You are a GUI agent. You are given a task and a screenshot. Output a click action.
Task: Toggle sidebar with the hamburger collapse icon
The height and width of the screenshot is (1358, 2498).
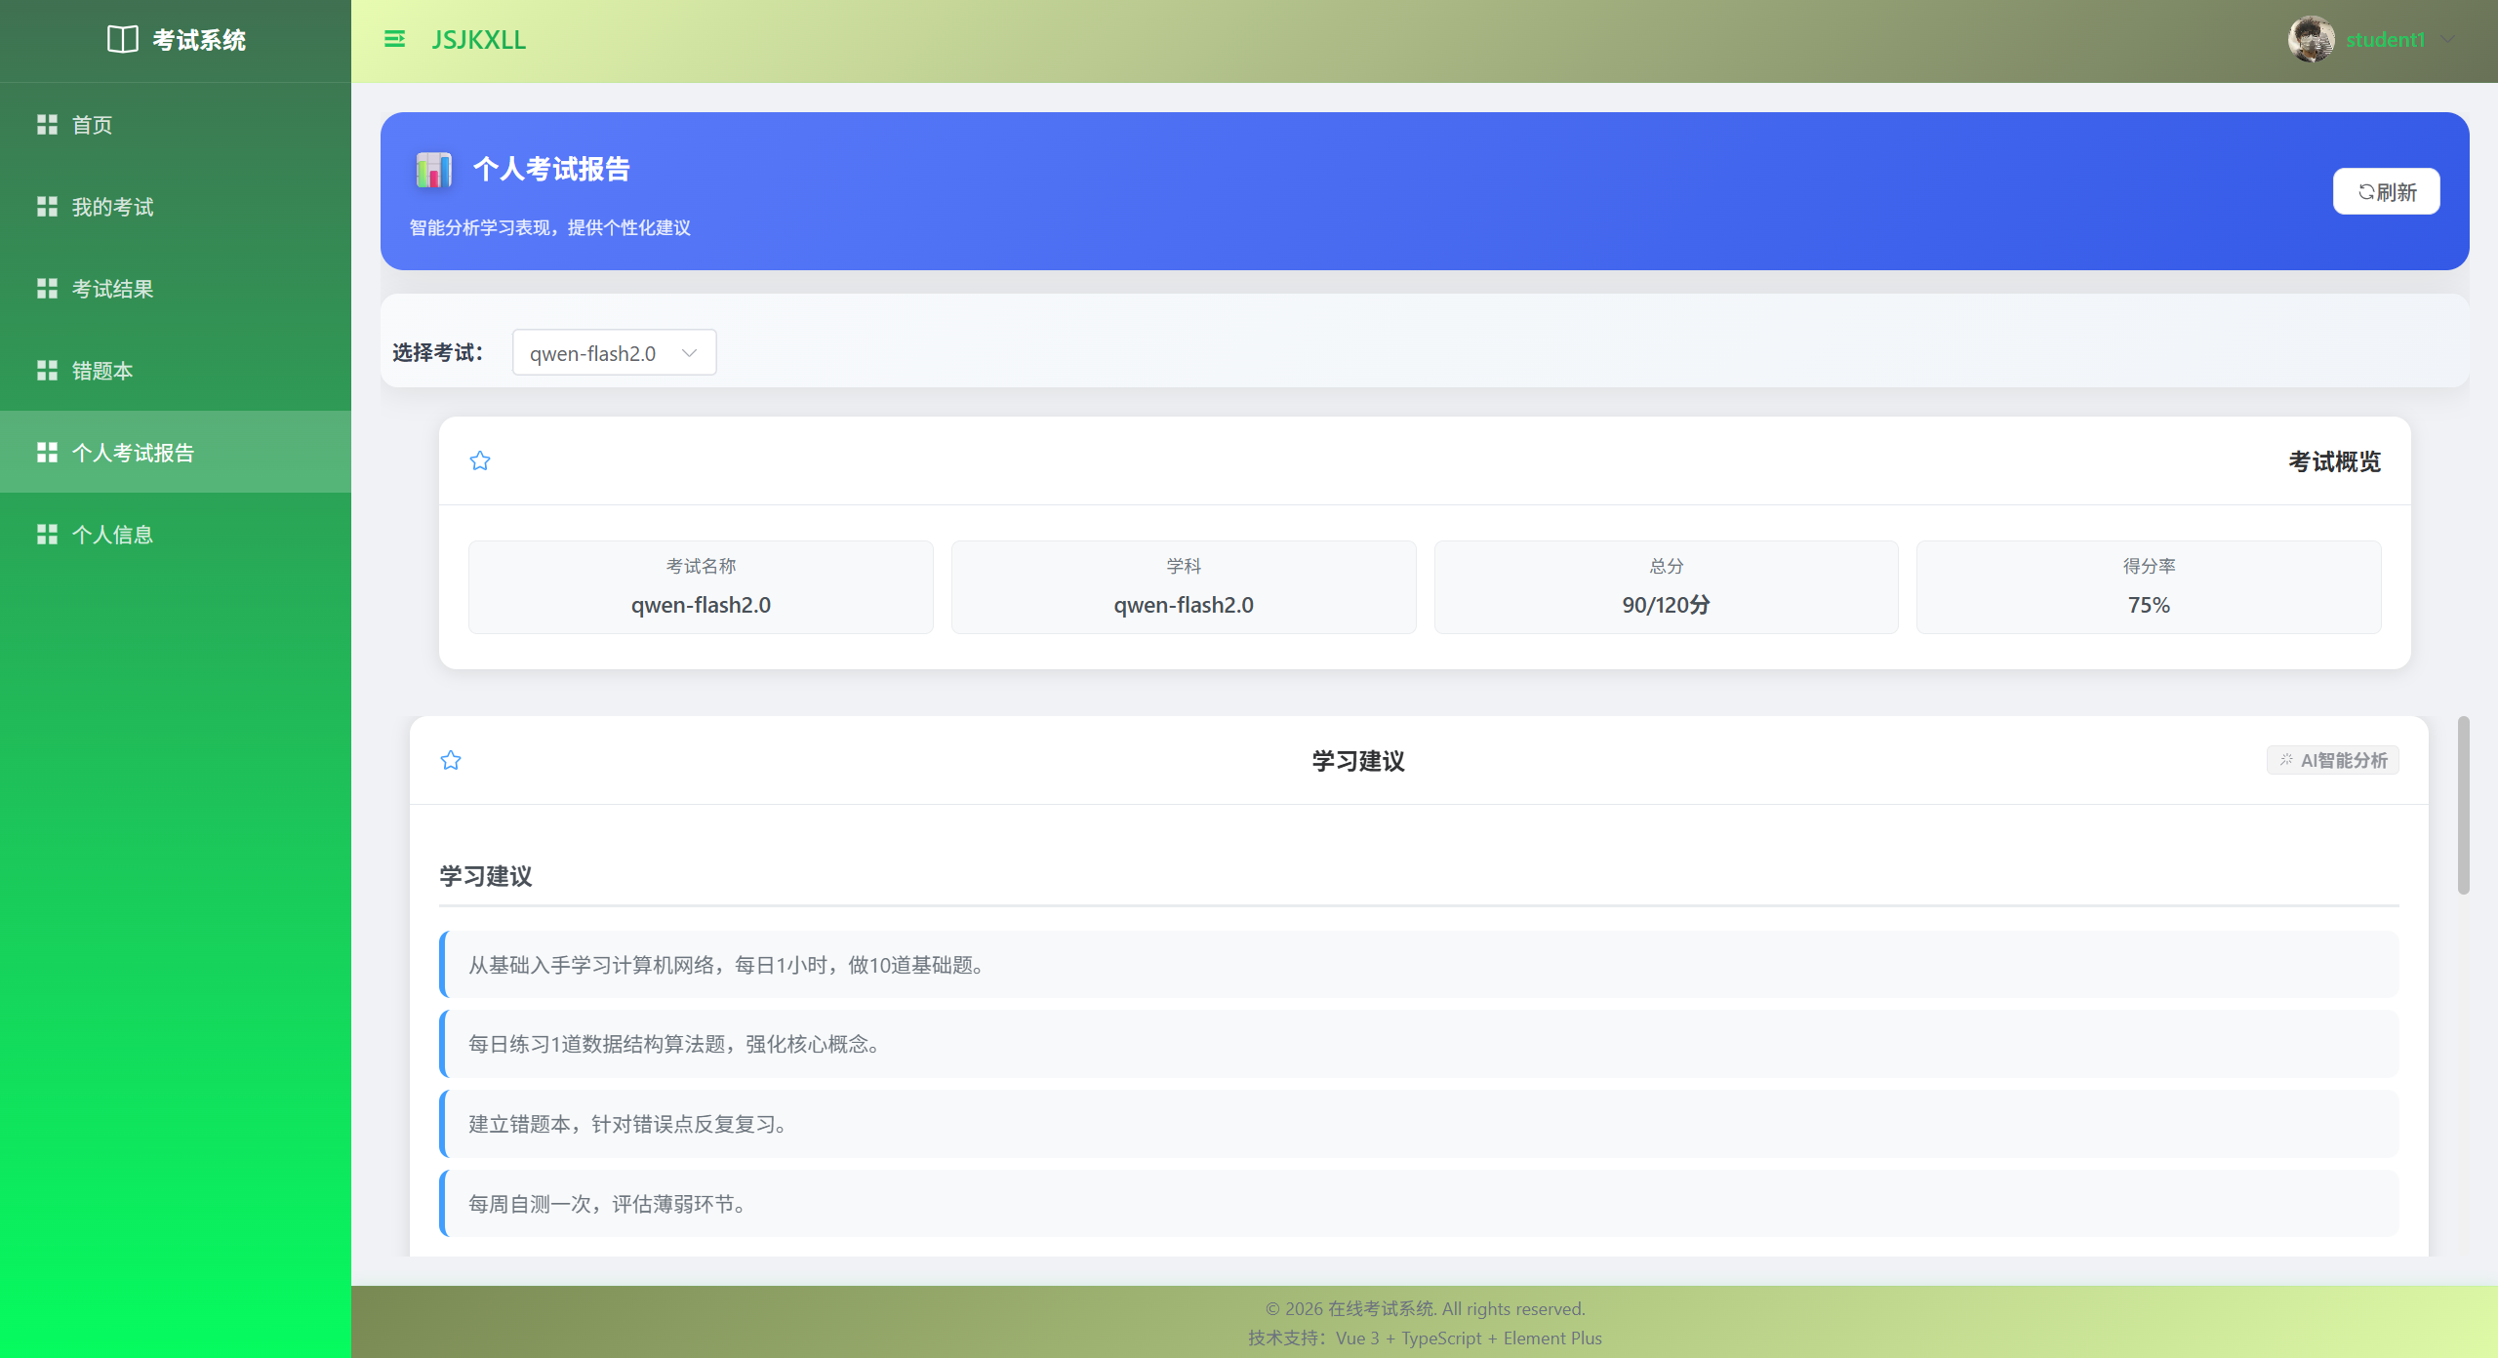tap(394, 40)
